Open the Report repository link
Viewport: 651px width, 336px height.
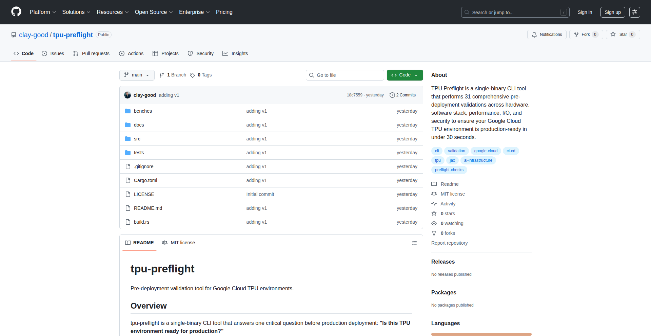[x=449, y=243]
